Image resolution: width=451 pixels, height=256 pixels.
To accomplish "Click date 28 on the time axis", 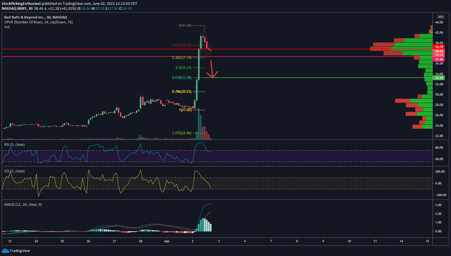I will pyautogui.click(x=140, y=241).
